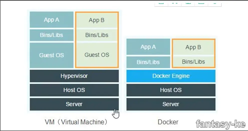This screenshot has height=131, width=248.
Task: Click the last icon in the top image toolbar
Action: [x=215, y=3]
